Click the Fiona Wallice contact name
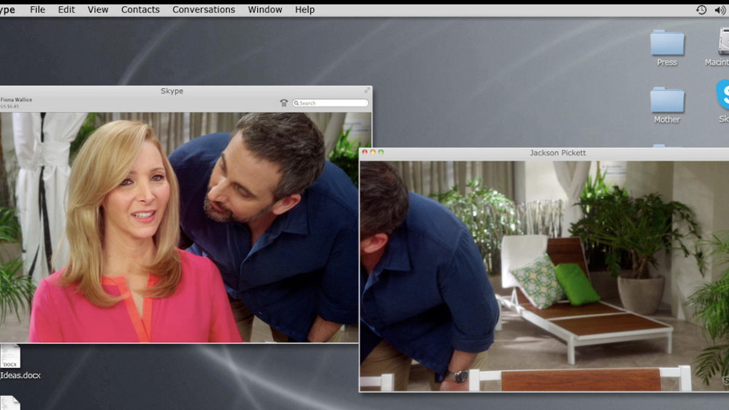Image resolution: width=729 pixels, height=410 pixels. pyautogui.click(x=16, y=100)
